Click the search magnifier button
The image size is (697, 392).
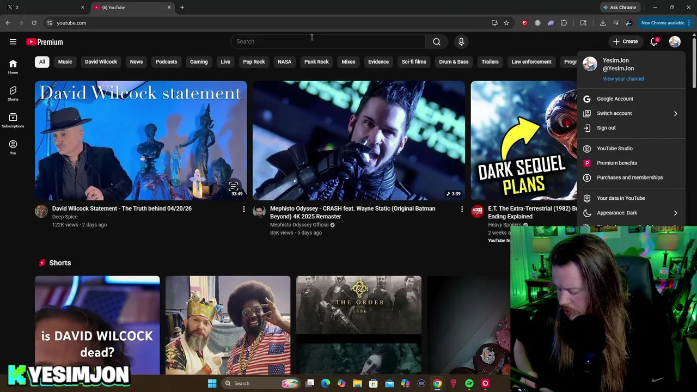pyautogui.click(x=437, y=41)
